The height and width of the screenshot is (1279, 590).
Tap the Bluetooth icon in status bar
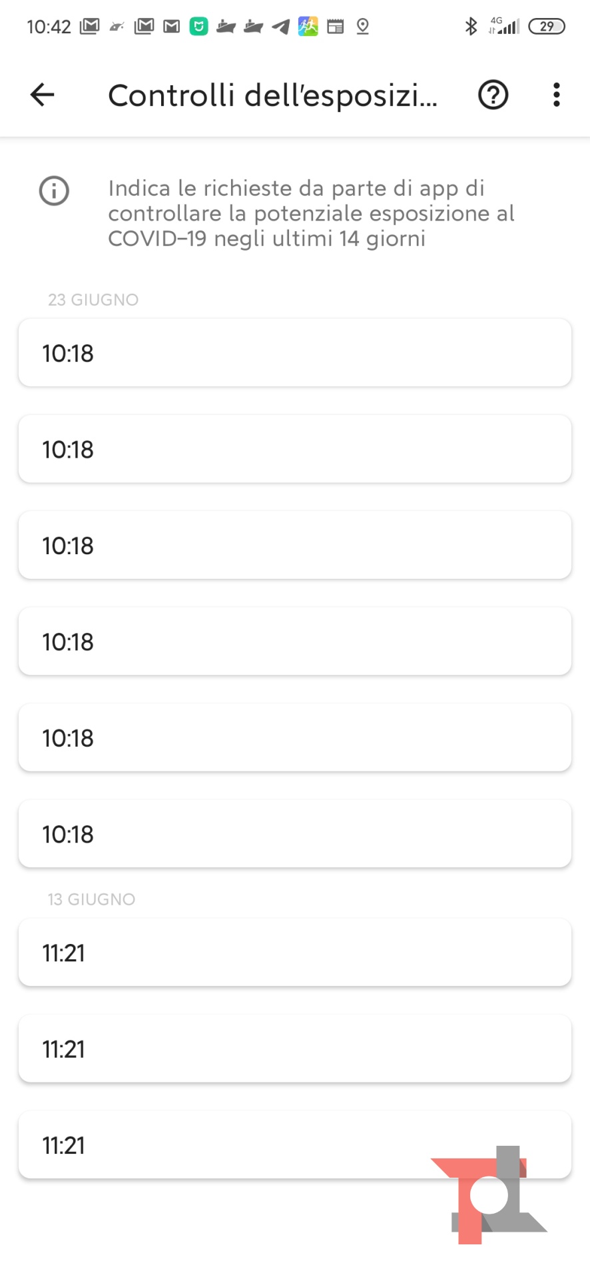coord(471,27)
